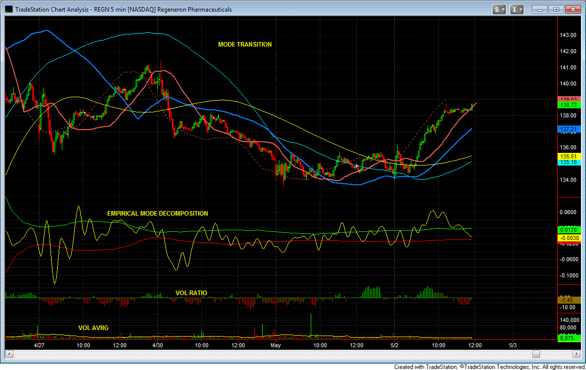
Task: Select the EMPIRICAL MODE DECOMPOSITION label
Action: click(158, 214)
